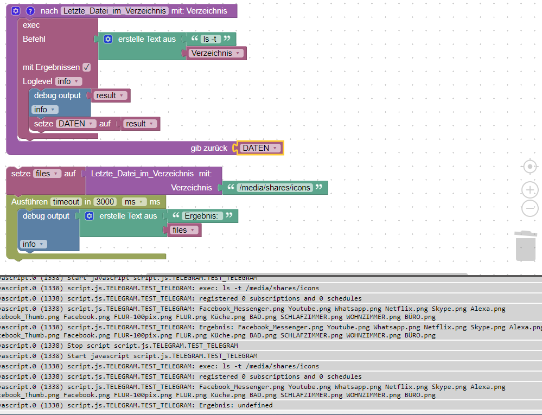The image size is (542, 415).
Task: Toggle the 'mit Ergebnissen' checkbox
Action: pos(87,67)
